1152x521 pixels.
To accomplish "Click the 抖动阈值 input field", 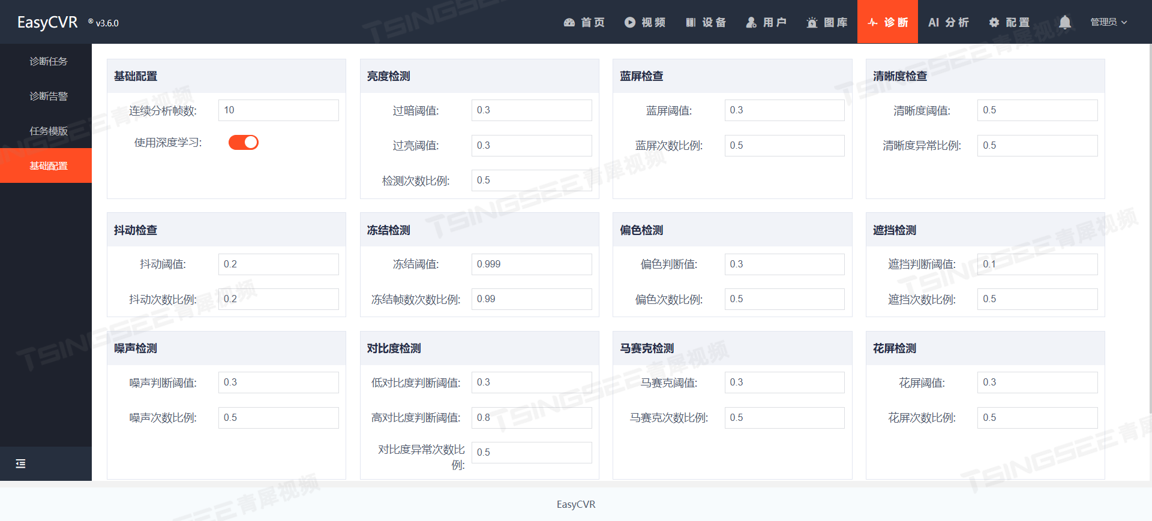I will (x=278, y=264).
